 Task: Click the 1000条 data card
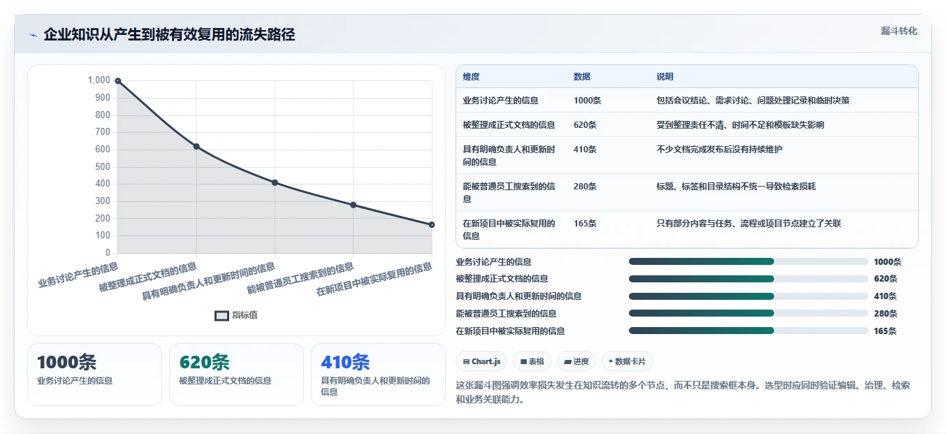tap(94, 374)
